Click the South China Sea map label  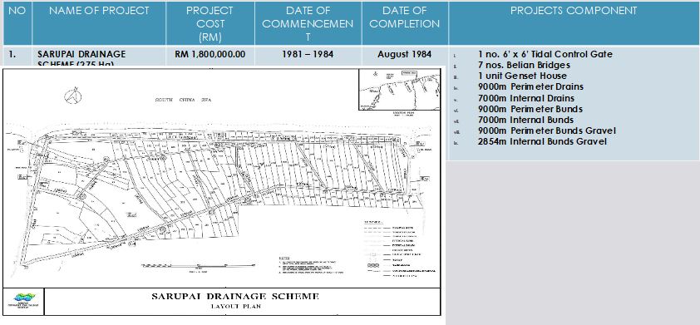click(x=183, y=100)
